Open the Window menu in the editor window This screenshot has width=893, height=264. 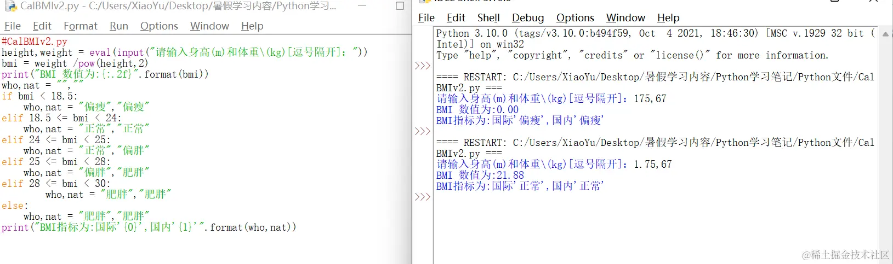(x=209, y=26)
